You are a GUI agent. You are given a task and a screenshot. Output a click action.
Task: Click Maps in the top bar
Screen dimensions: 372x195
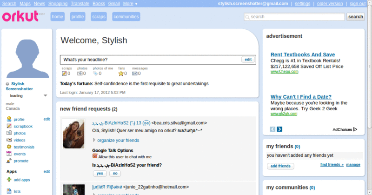point(25,4)
